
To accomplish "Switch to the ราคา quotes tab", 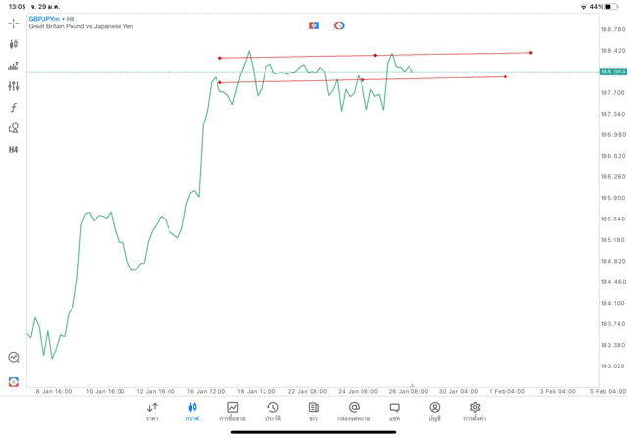I will point(152,411).
